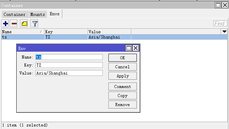Screen dimensions: 229x129
Task: Open the filter funnel icon
Action: [x=34, y=24]
